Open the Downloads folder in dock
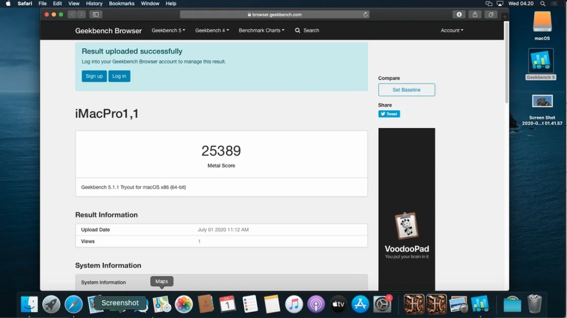 (x=512, y=304)
